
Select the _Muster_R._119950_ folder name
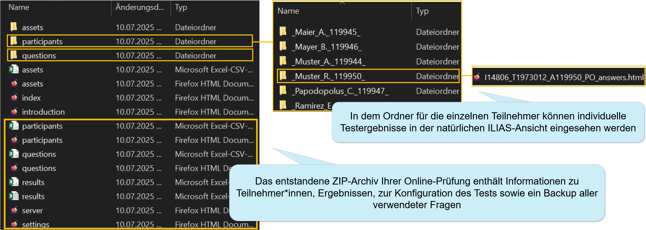(x=328, y=76)
